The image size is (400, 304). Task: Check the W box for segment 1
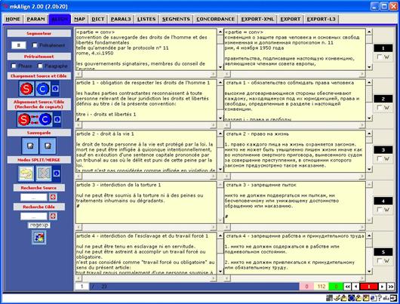[x=380, y=57]
